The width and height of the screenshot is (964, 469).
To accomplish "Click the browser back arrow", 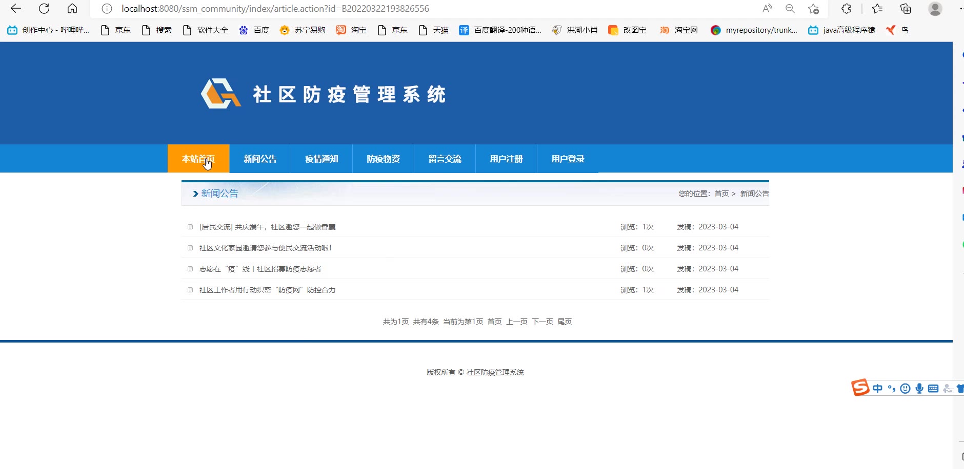I will tap(16, 9).
